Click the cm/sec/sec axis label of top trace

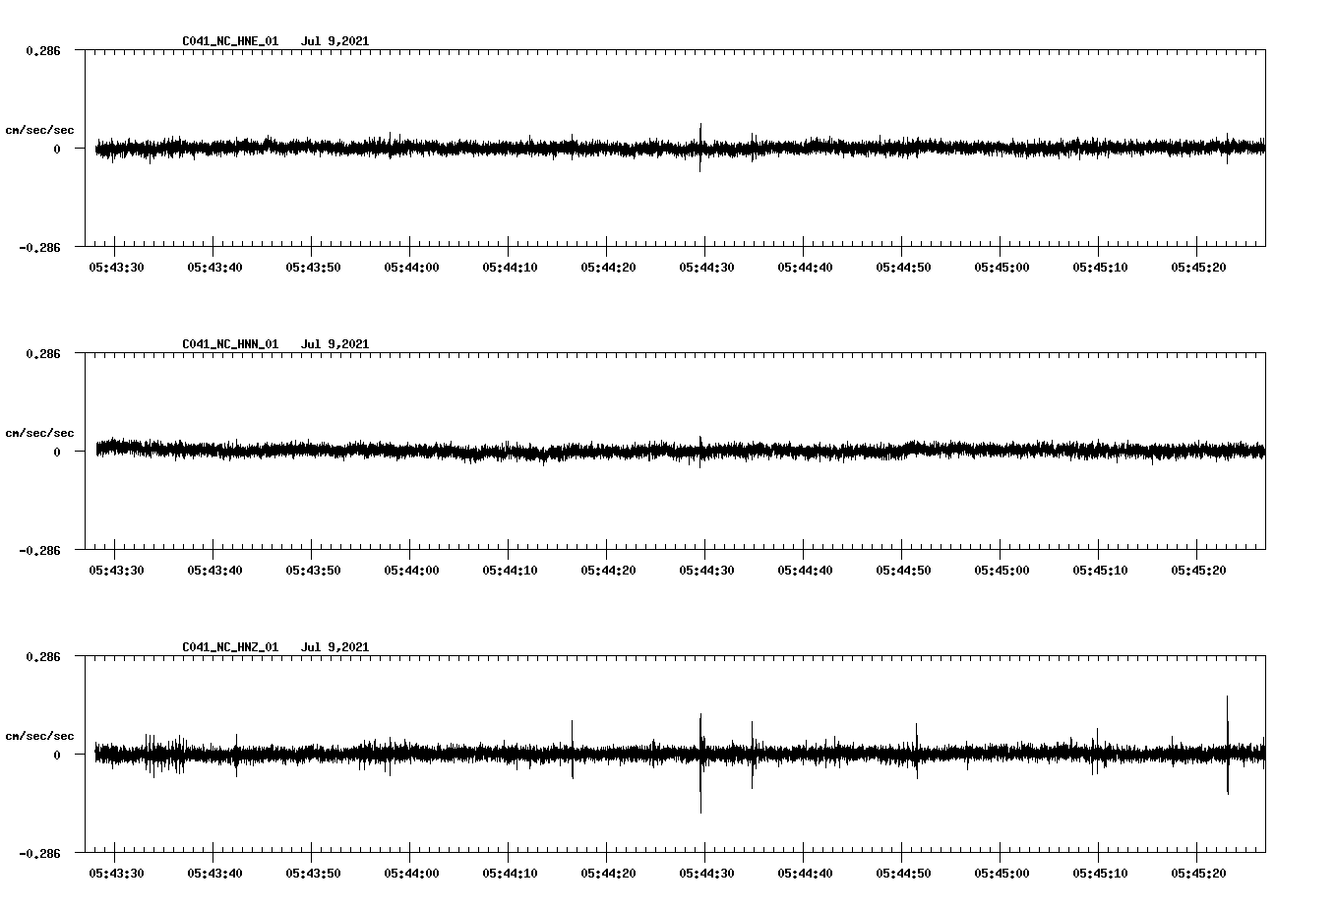click(40, 129)
